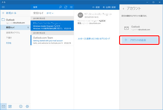
Task: Go back from the Accounts pane
Action: tap(123, 9)
